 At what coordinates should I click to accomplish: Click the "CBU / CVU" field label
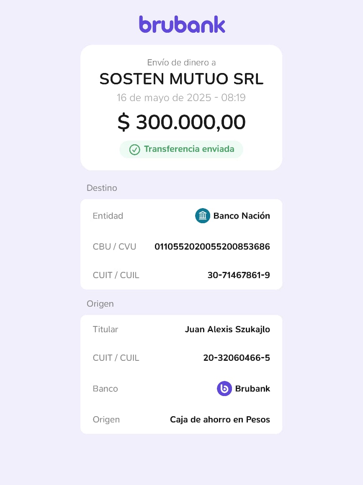point(114,247)
